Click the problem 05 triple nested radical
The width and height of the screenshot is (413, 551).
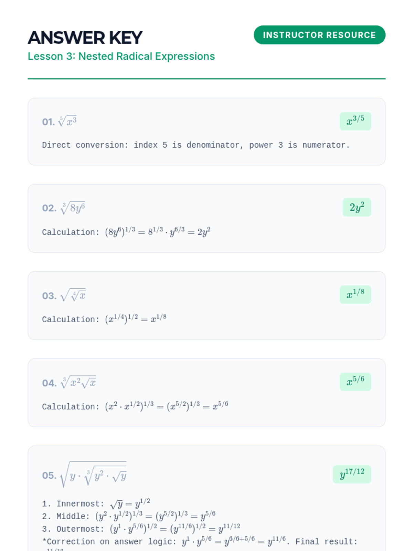(x=93, y=475)
